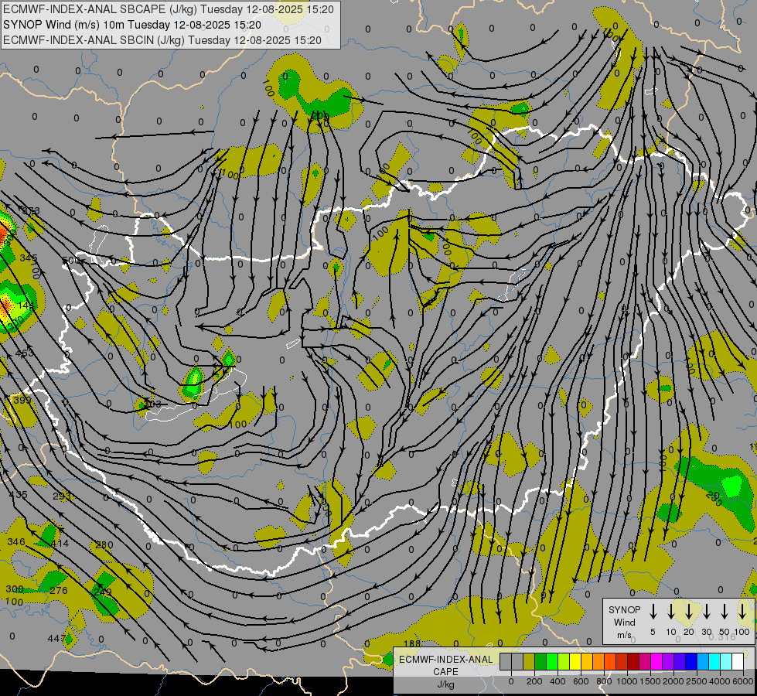Image resolution: width=757 pixels, height=696 pixels.
Task: Click the 20 m/s wind arrow in legend
Action: point(688,612)
